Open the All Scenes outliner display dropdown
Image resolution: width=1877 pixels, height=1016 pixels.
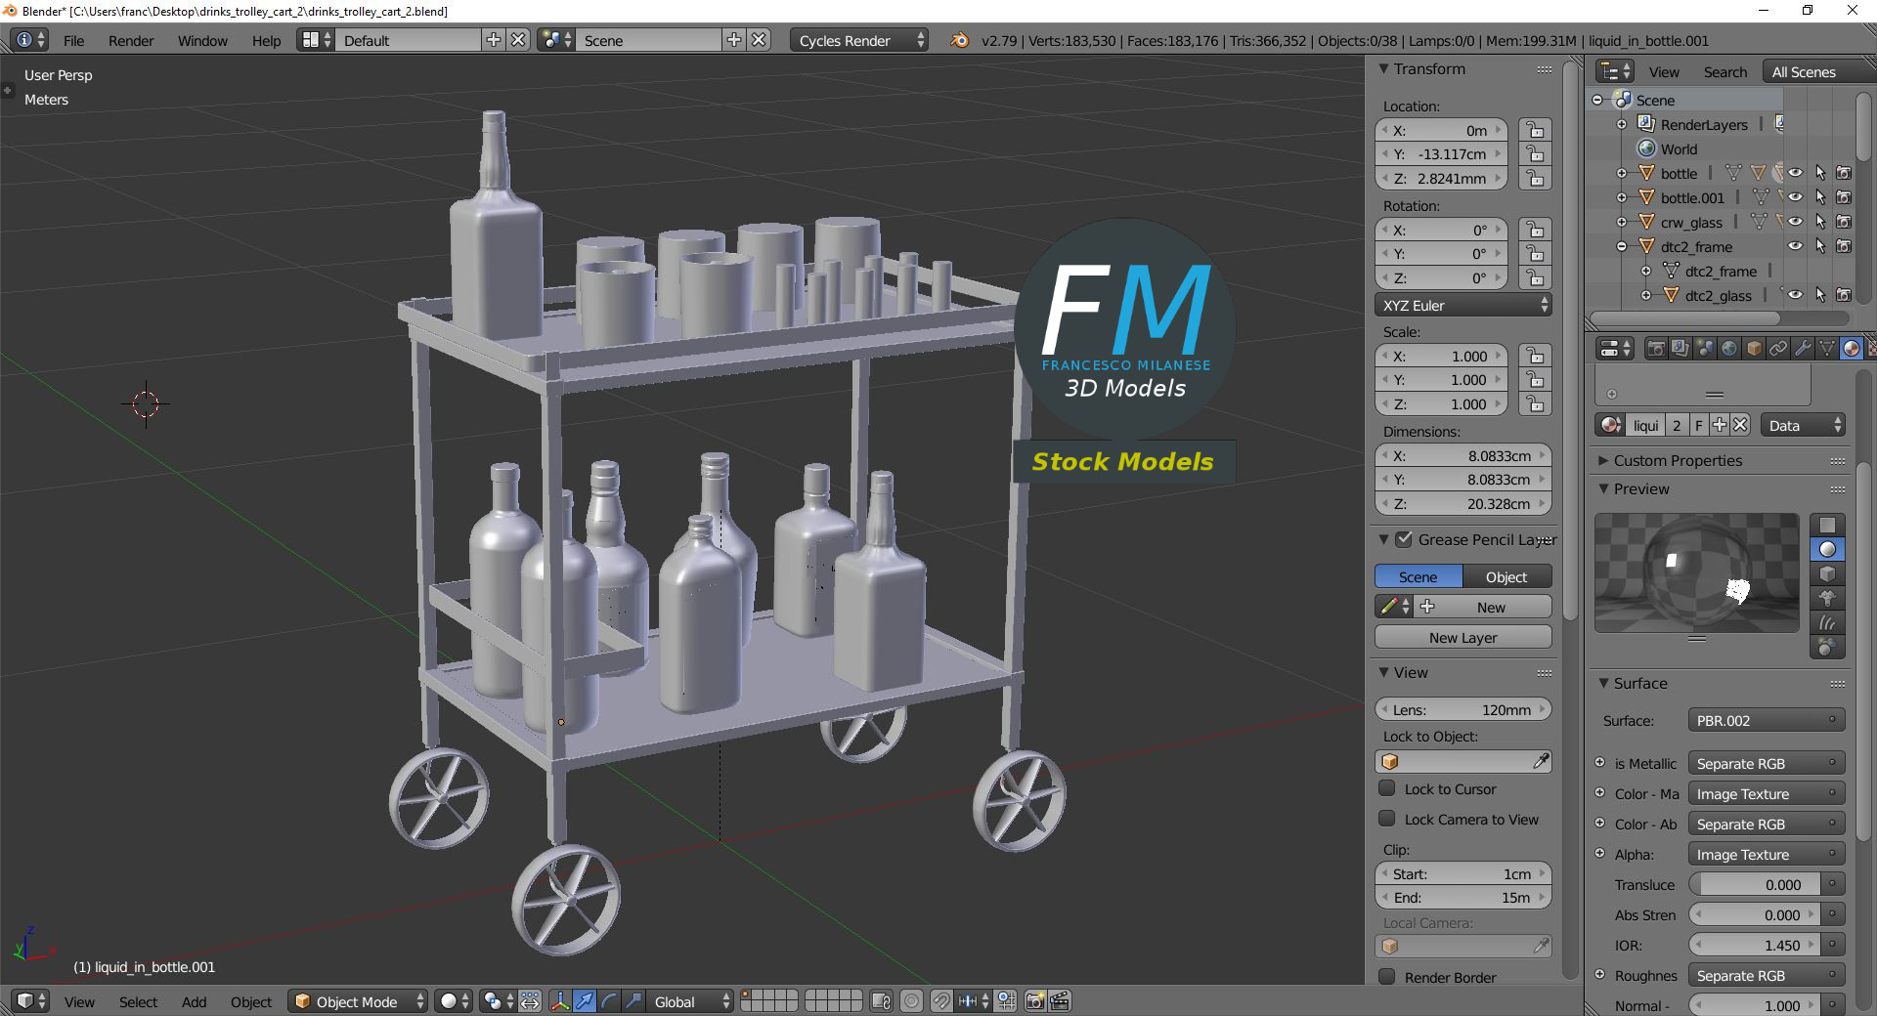click(1817, 71)
